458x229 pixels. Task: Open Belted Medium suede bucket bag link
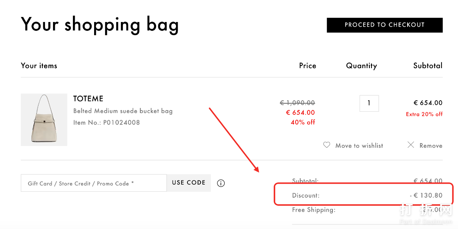123,111
